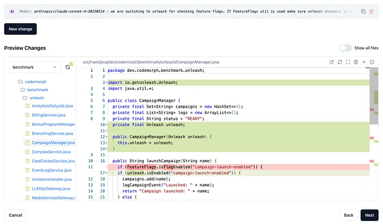The width and height of the screenshot is (383, 224).
Task: Click the logCampaignEvent code line
Action: 168,185
